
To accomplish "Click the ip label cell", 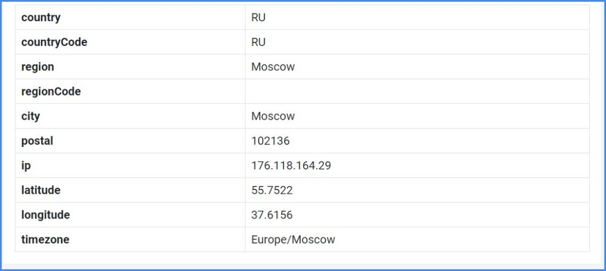I will pos(130,165).
